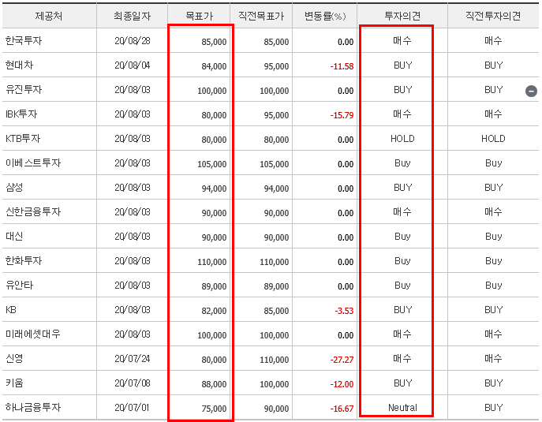Select the 한국투자 provider row name

coord(24,41)
